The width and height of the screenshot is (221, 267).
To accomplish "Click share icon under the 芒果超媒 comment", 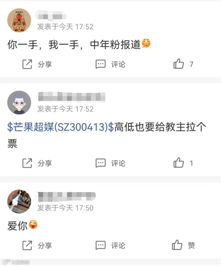I will 27,163.
